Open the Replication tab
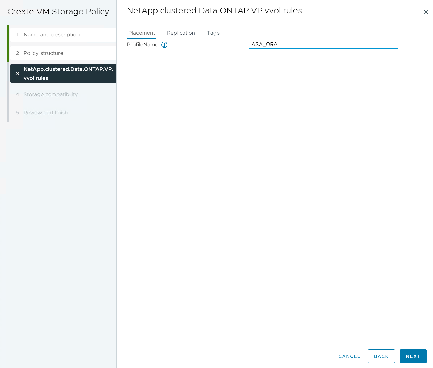 coord(181,33)
